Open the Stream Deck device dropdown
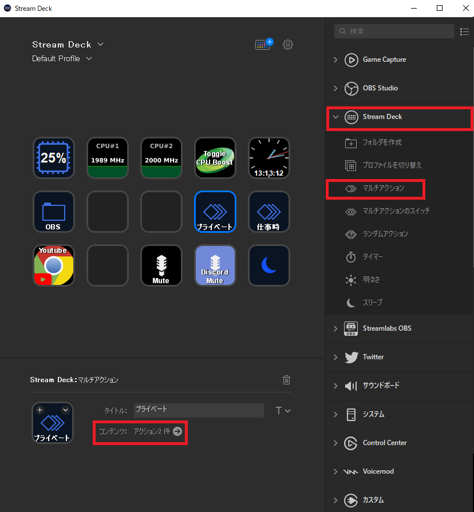 [101, 44]
